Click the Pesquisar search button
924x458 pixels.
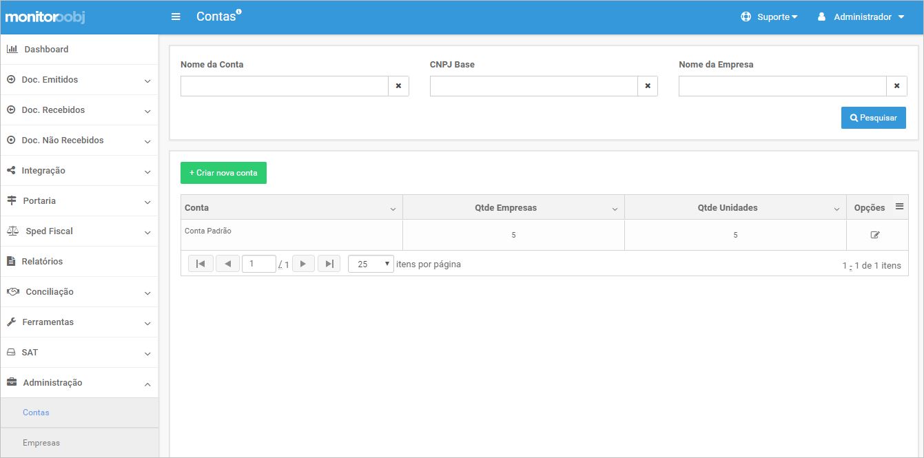coord(874,118)
